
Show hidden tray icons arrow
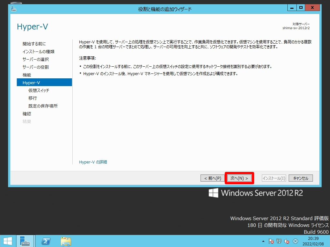[263, 241]
